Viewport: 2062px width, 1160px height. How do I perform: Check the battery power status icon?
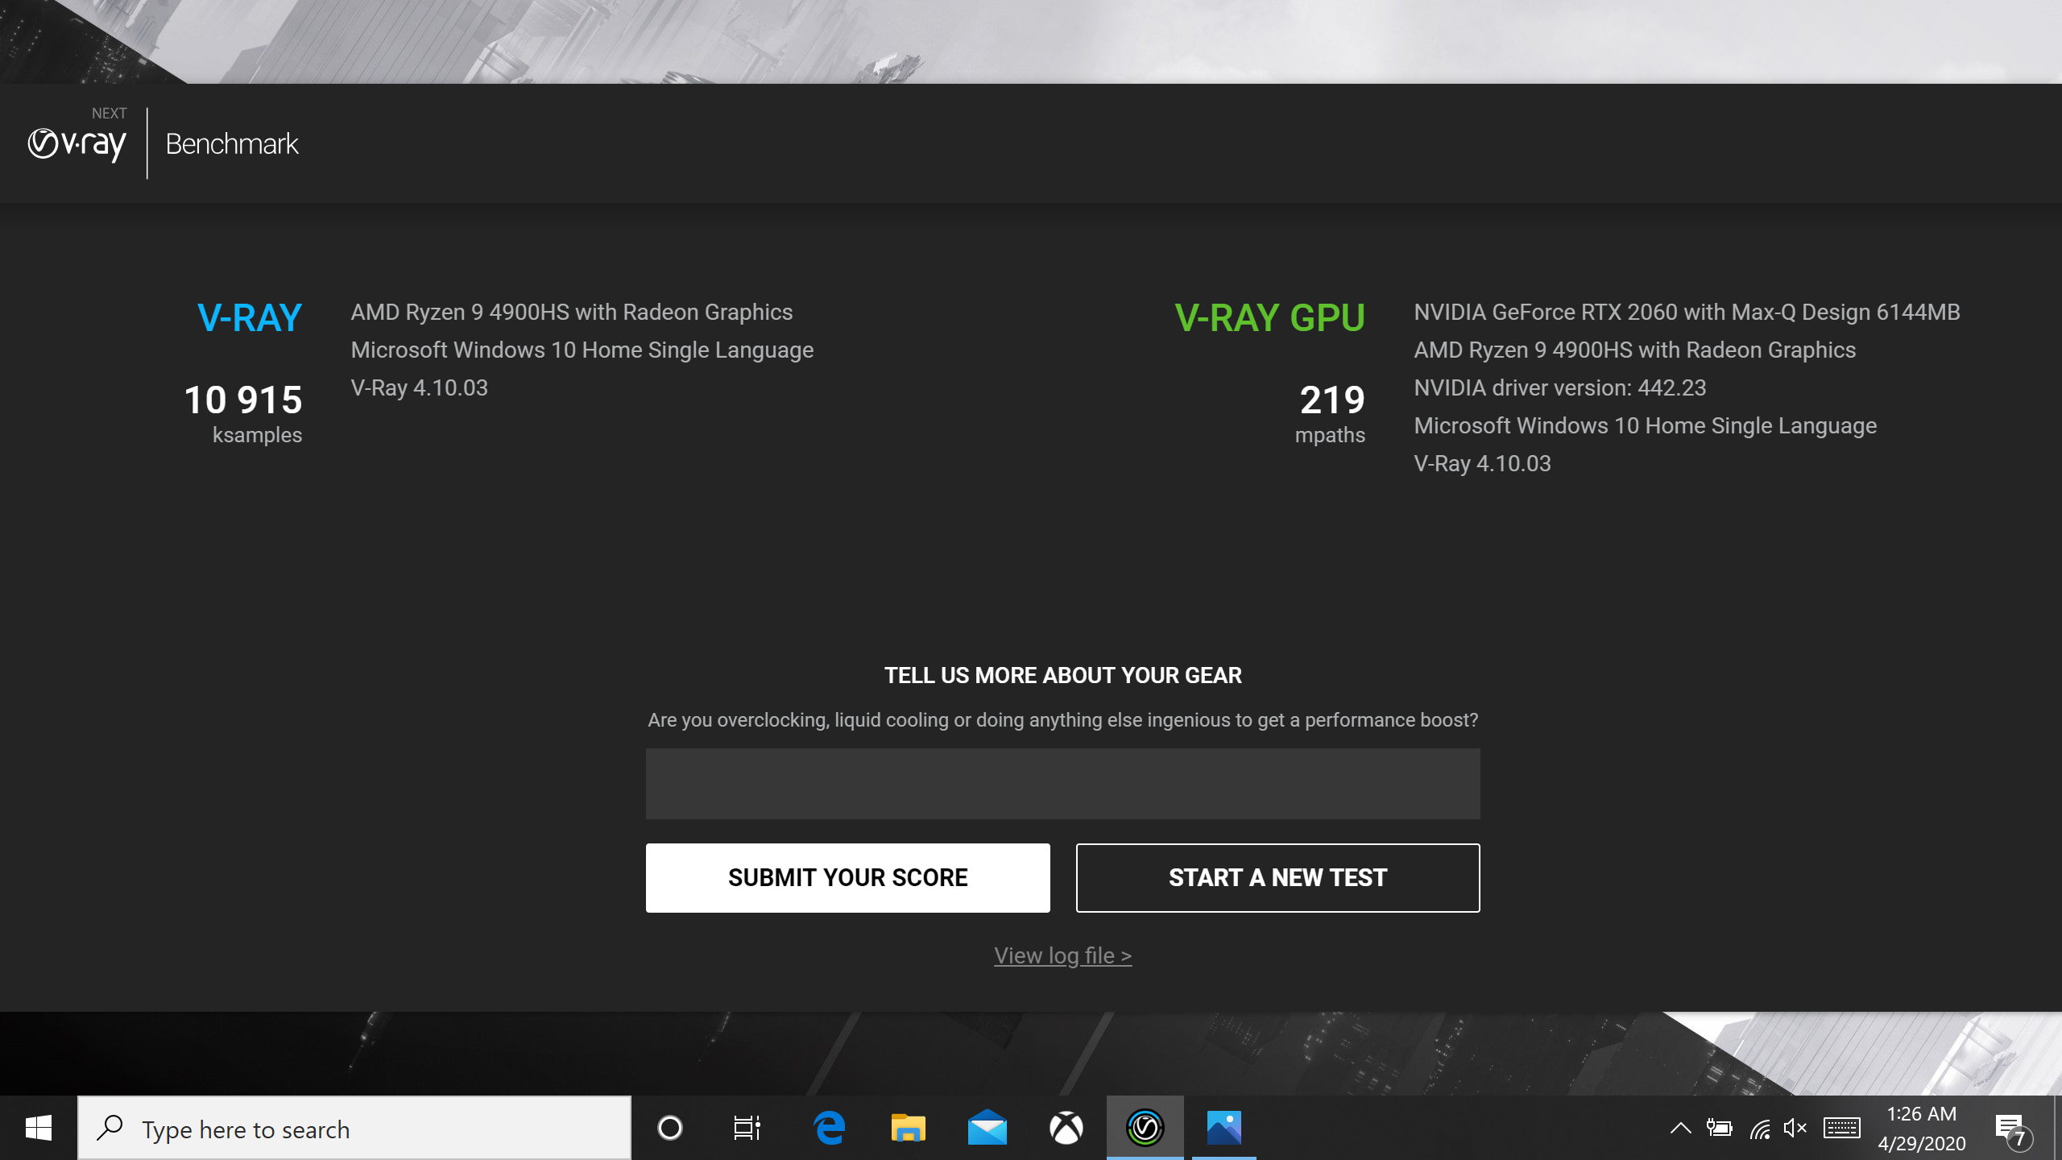(1719, 1128)
